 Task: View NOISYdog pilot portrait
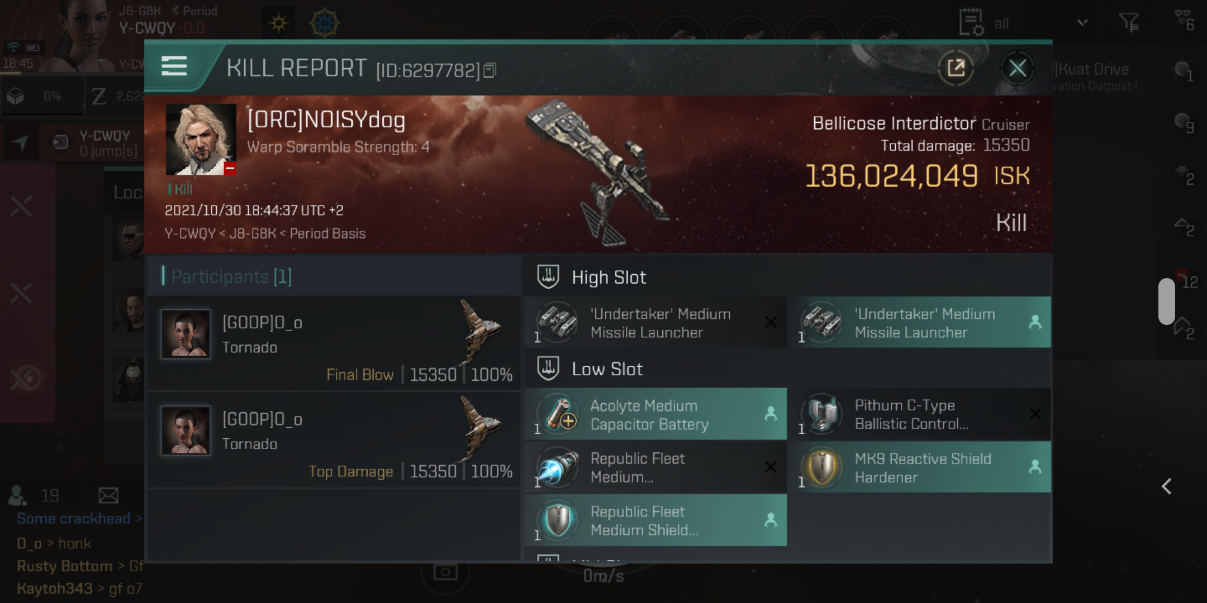(x=201, y=139)
